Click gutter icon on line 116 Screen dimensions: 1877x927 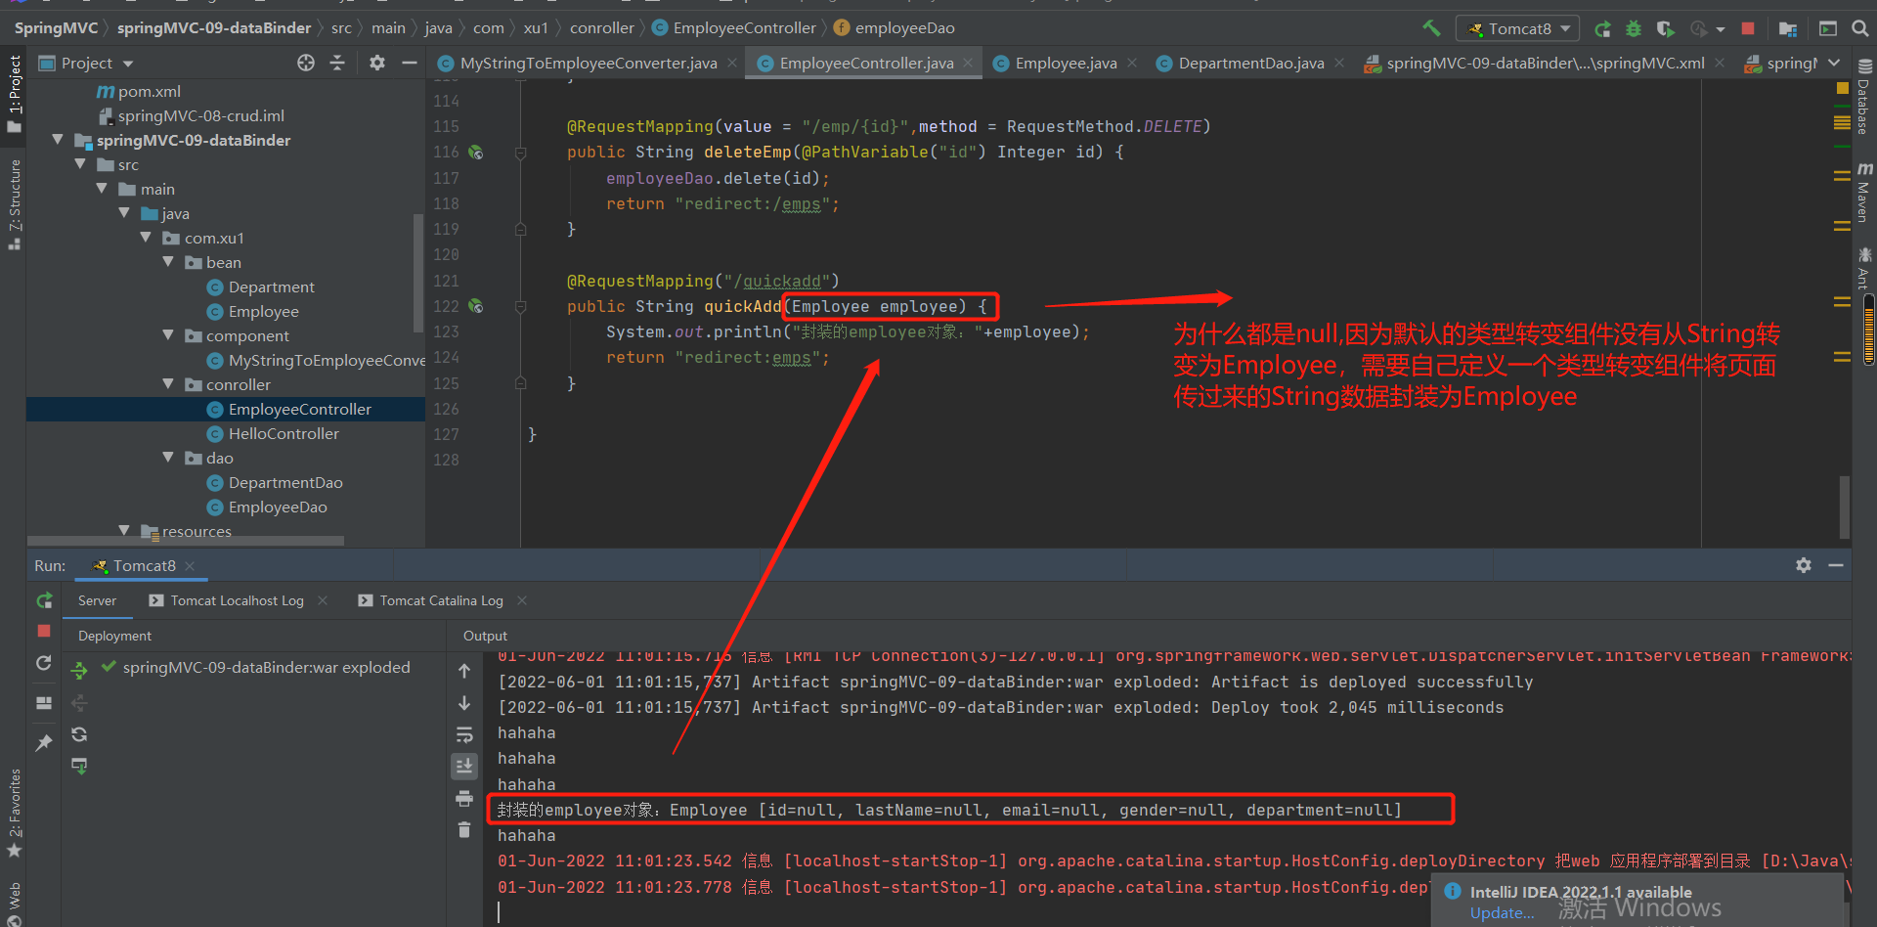click(x=476, y=153)
